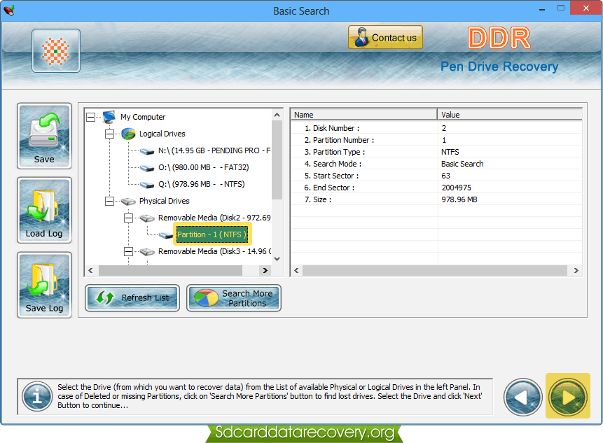The height and width of the screenshot is (443, 603).
Task: Click the Partition - 1 drive icon
Action: click(166, 235)
